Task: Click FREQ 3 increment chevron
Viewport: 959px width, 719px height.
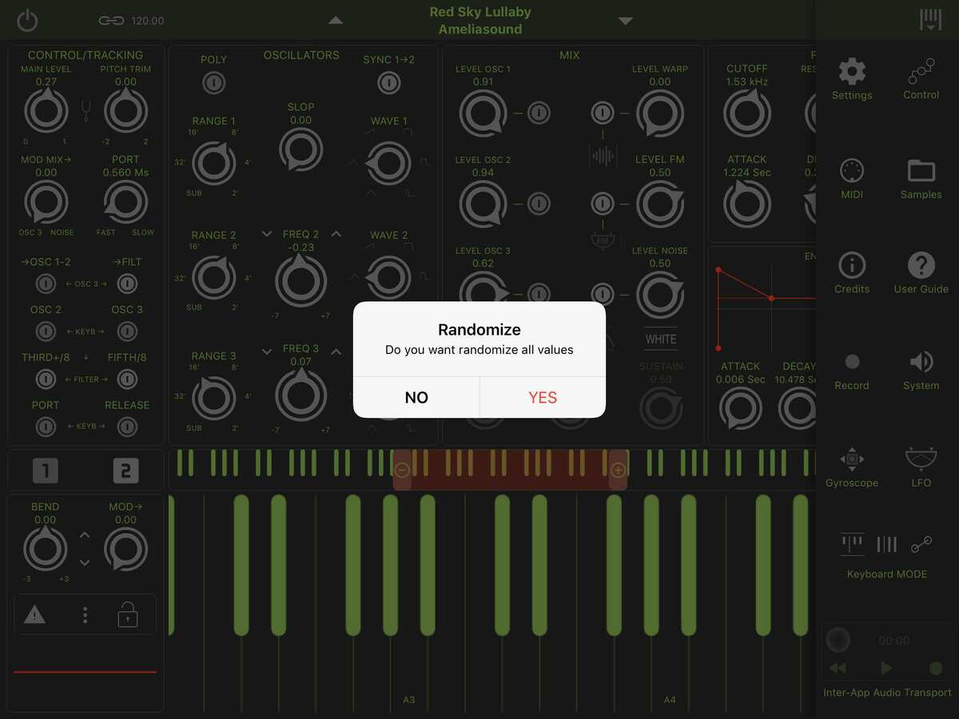Action: pos(336,352)
